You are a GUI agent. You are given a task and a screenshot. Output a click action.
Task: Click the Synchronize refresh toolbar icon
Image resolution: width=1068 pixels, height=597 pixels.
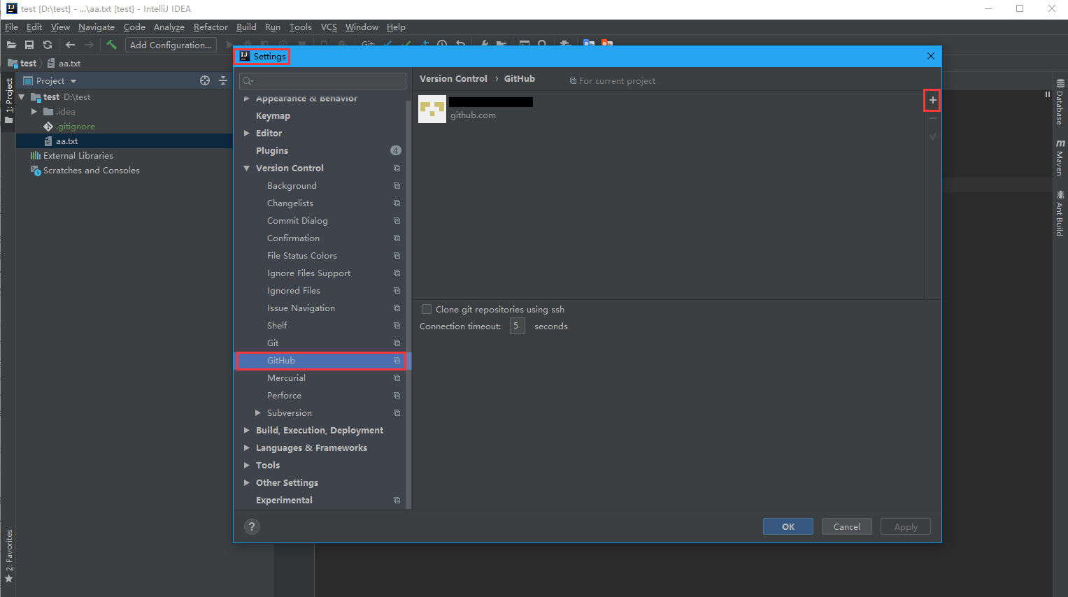click(x=47, y=44)
